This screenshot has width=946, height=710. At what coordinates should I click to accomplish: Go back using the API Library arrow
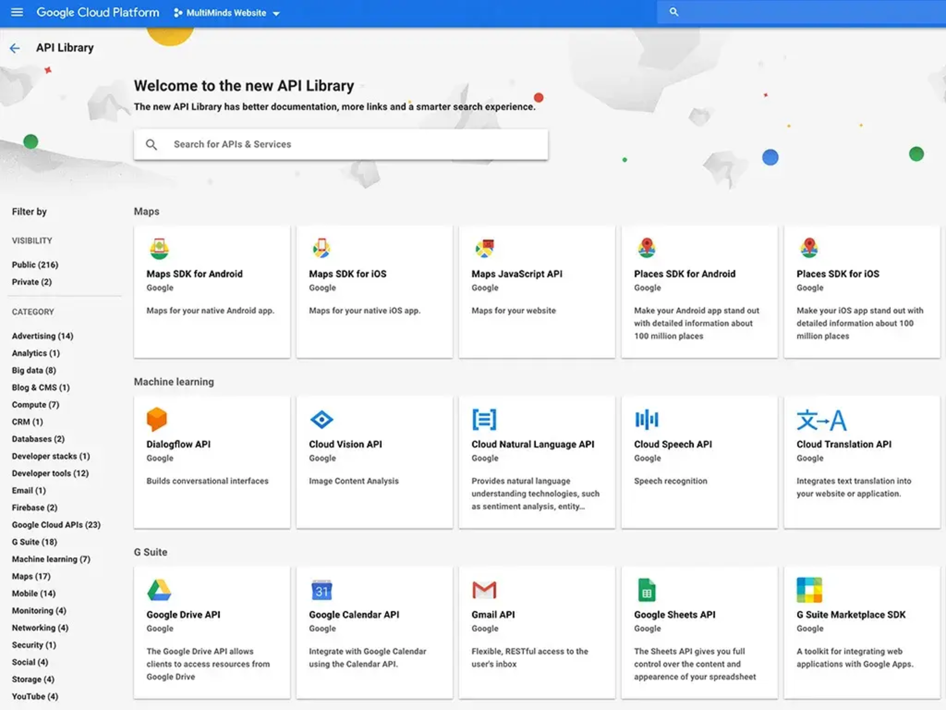15,48
